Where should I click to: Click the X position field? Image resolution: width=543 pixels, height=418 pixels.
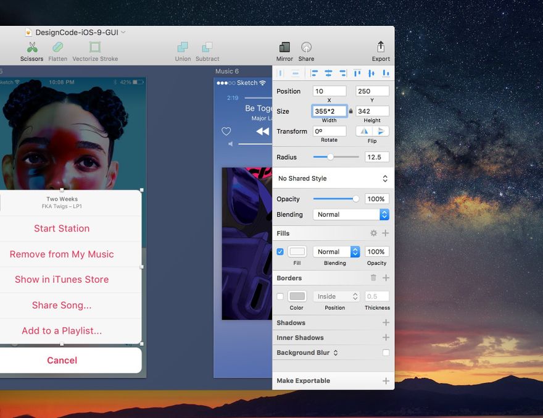[330, 91]
